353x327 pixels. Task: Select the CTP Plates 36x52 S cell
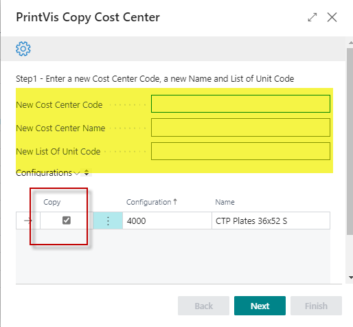pyautogui.click(x=271, y=221)
